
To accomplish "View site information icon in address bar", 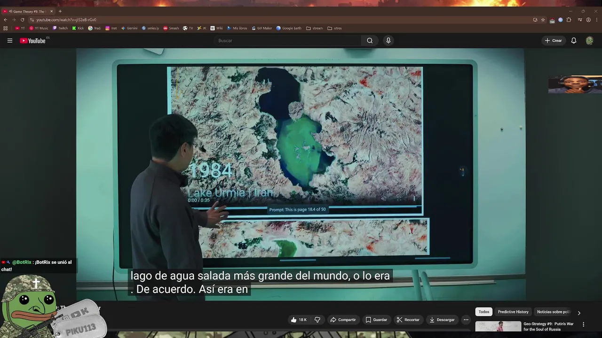I will 32,20.
